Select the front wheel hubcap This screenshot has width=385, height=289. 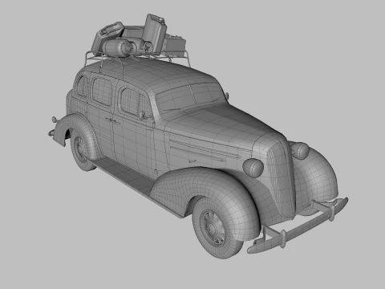213,228
